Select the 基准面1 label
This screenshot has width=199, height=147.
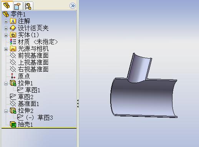[x=28, y=104]
